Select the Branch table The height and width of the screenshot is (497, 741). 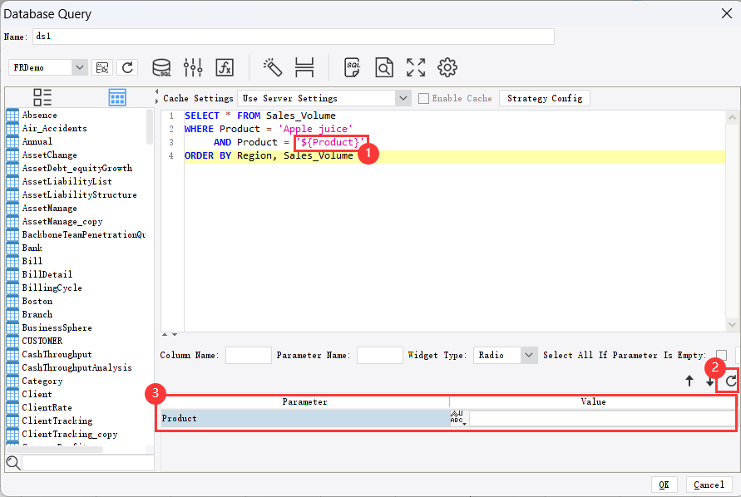pyautogui.click(x=37, y=314)
